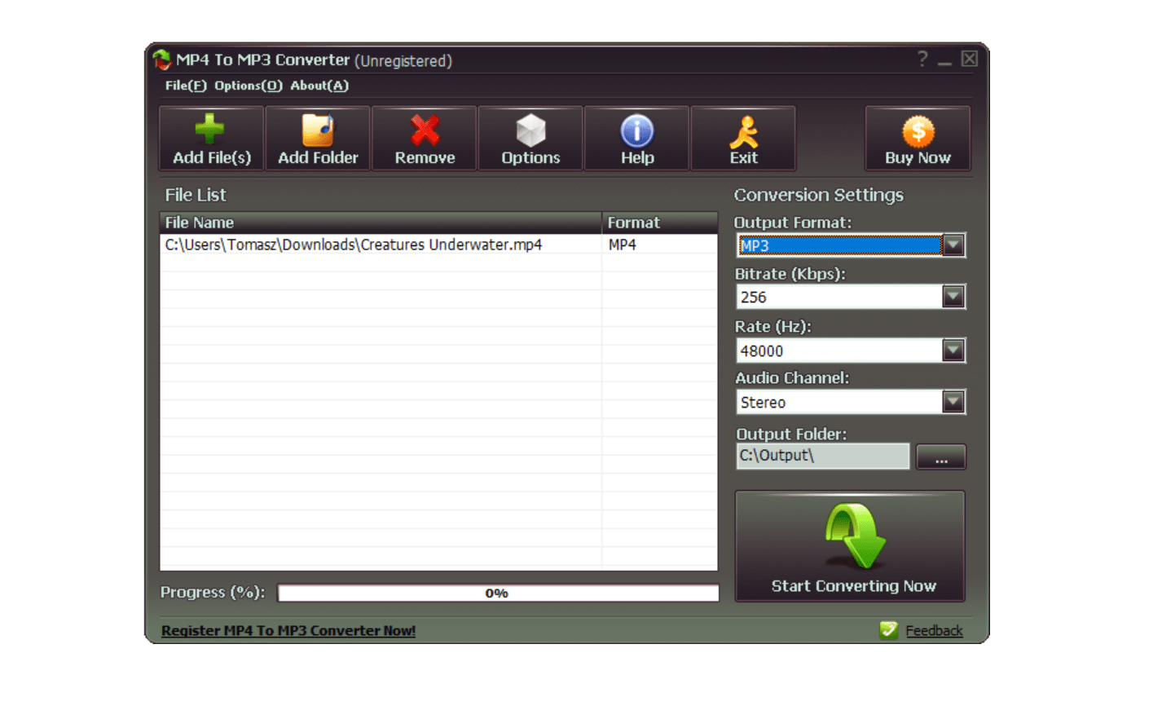The image size is (1162, 706).
Task: Open the About(A) menu
Action: (319, 86)
